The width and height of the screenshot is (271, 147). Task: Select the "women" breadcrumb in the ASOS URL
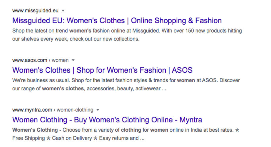click(x=60, y=60)
